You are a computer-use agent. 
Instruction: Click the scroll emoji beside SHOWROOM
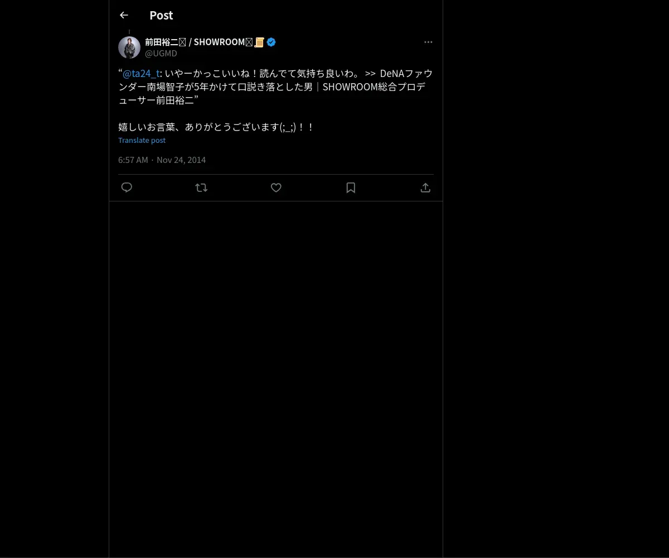259,42
